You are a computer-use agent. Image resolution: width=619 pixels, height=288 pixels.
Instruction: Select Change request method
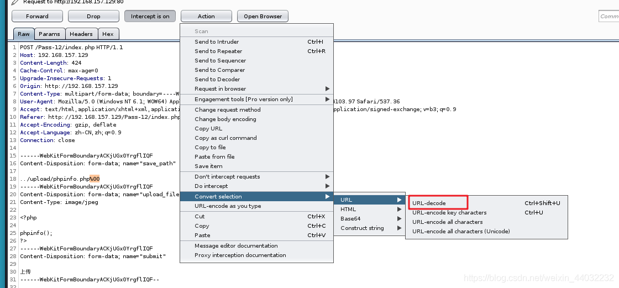[x=256, y=110]
